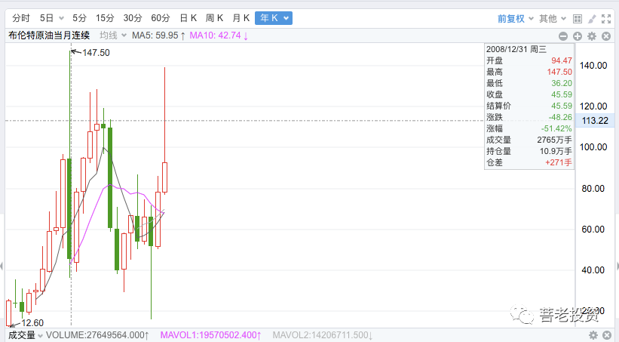
Task: Zoom out the chart with minus icon
Action: tap(563, 35)
